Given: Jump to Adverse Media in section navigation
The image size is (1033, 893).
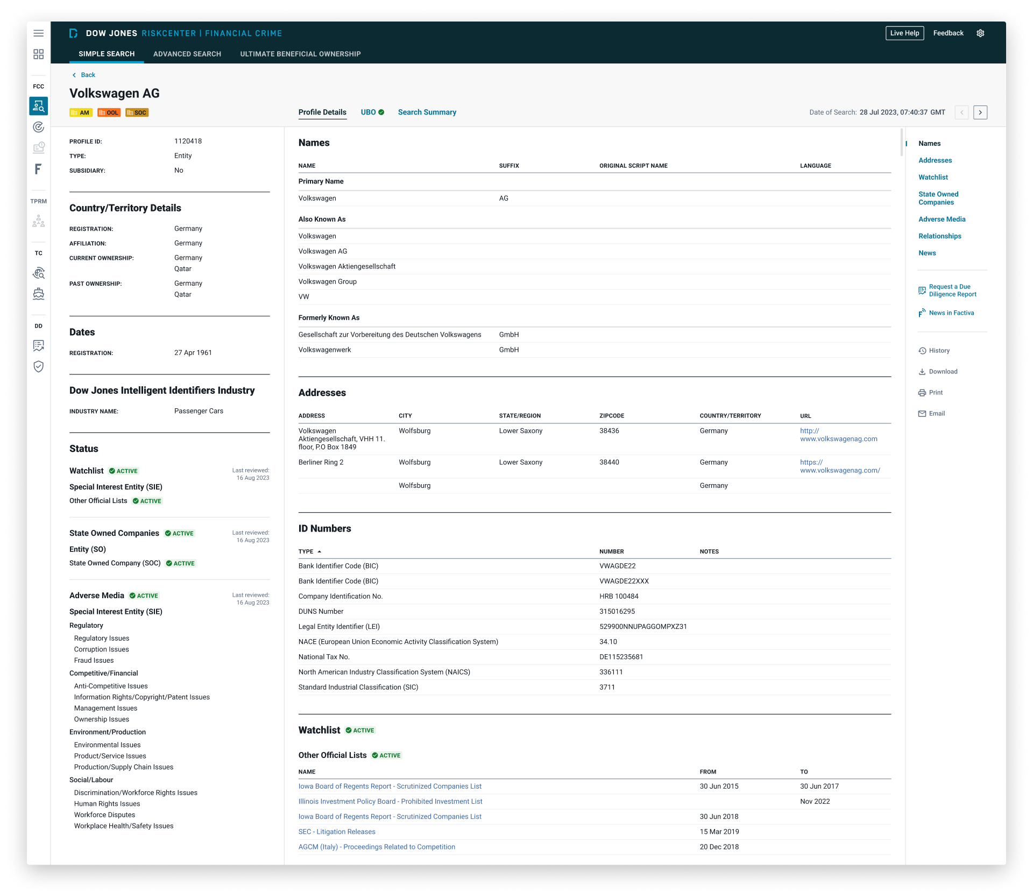Looking at the screenshot, I should tap(942, 219).
